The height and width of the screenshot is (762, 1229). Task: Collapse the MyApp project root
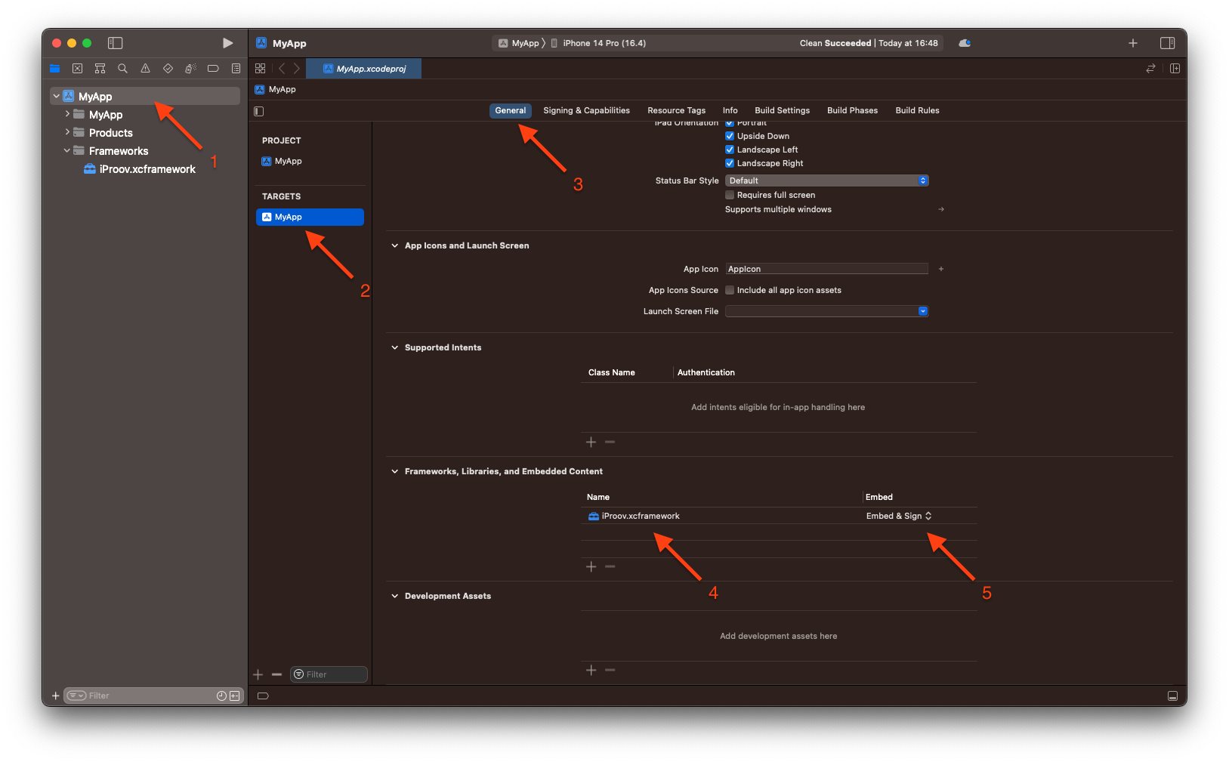[56, 97]
